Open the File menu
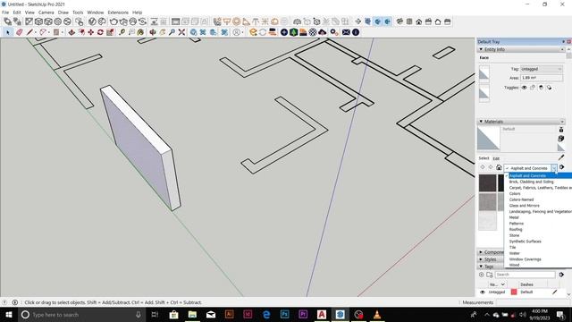This screenshot has width=572, height=322. (x=5, y=13)
